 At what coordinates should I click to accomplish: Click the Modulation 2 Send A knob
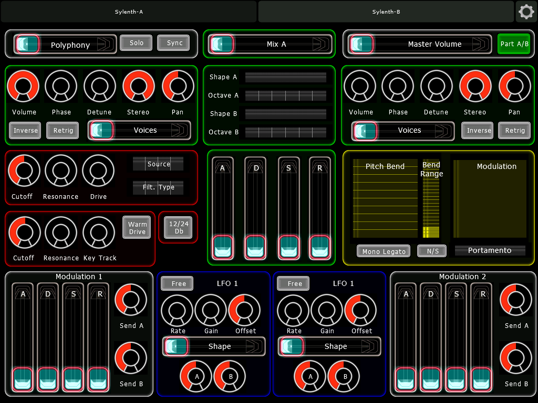point(516,300)
